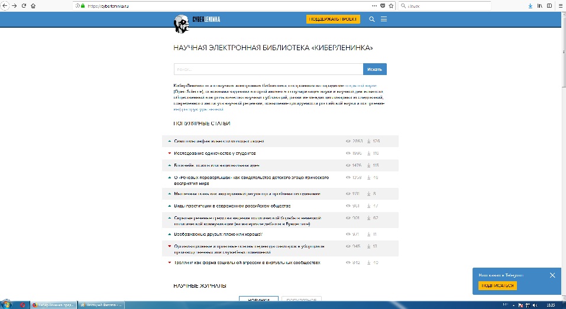Click the CyberLeninka logo in the header

coord(196,20)
